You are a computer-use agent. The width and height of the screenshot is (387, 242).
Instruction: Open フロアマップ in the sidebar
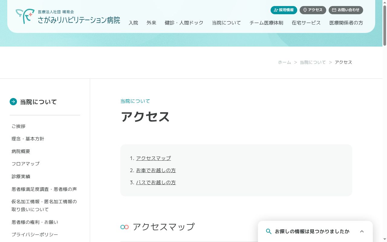(x=25, y=164)
